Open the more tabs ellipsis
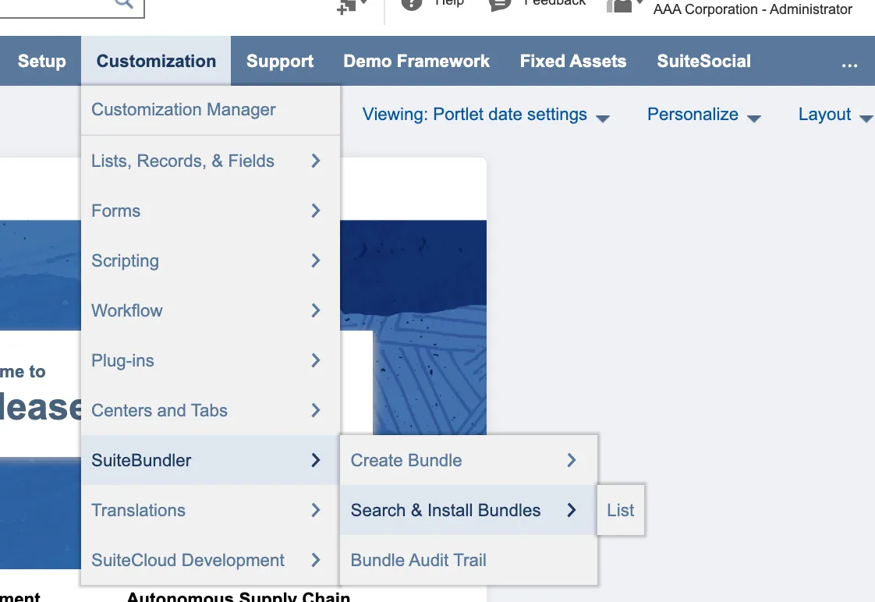Image resolution: width=875 pixels, height=602 pixels. pos(849,62)
